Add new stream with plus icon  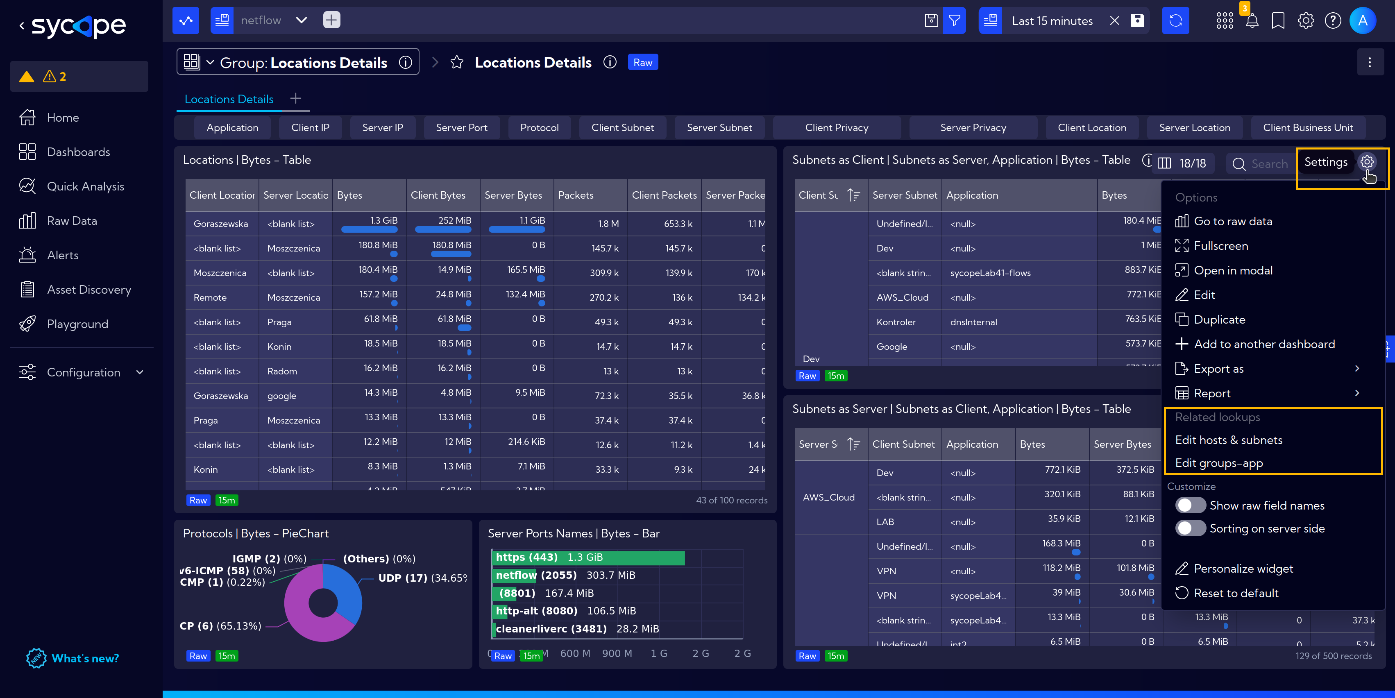(x=331, y=20)
